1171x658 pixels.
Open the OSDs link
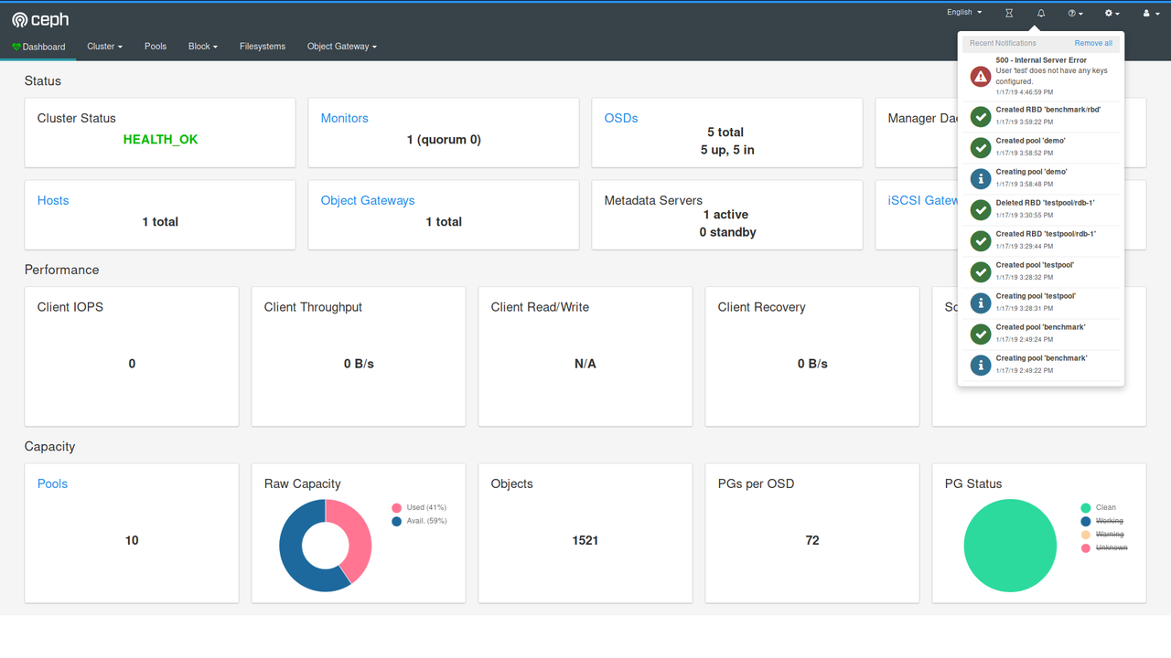pos(621,118)
